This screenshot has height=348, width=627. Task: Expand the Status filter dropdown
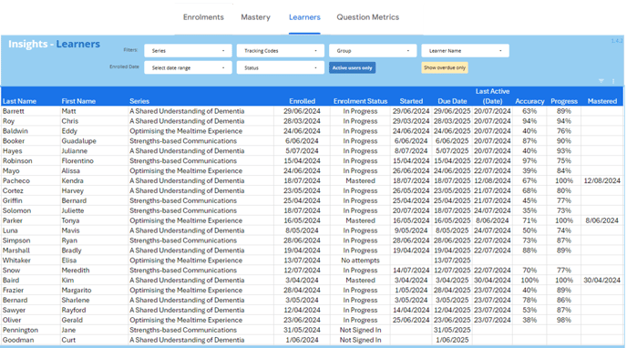coord(281,67)
